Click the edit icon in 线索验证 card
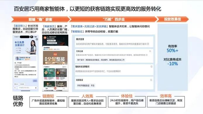The width and height of the screenshot is (203, 114). (151, 80)
